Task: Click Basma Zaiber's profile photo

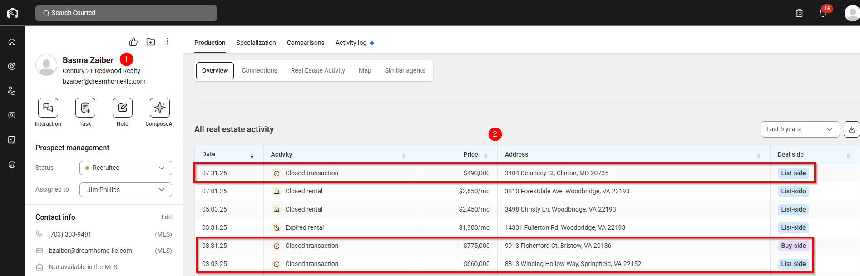Action: pos(46,65)
